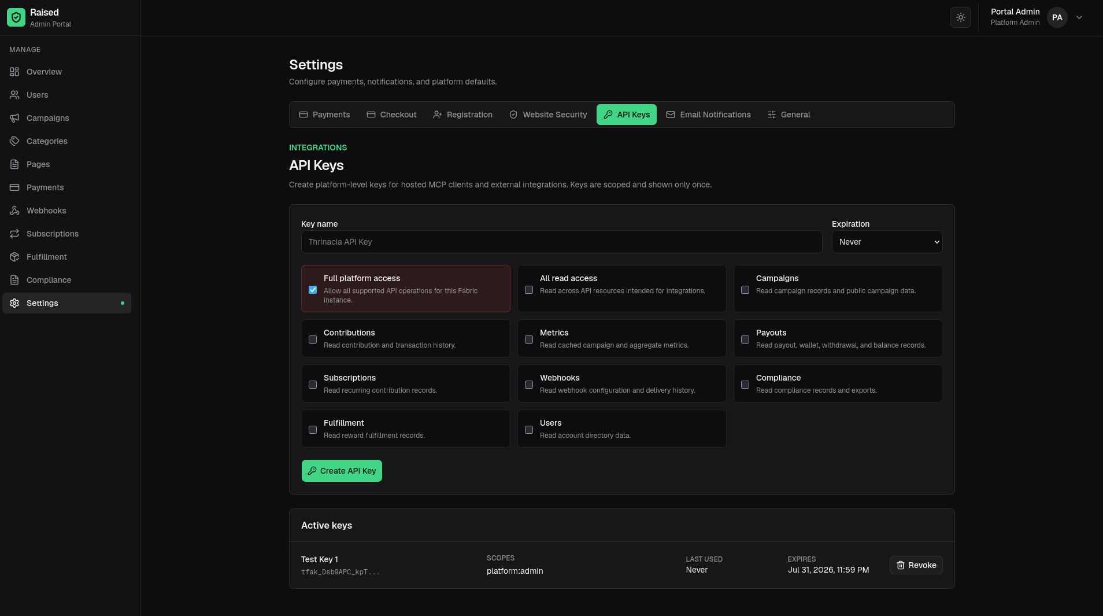Click the sliders icon in General tab
Screen dimensions: 1103x616
(772, 115)
